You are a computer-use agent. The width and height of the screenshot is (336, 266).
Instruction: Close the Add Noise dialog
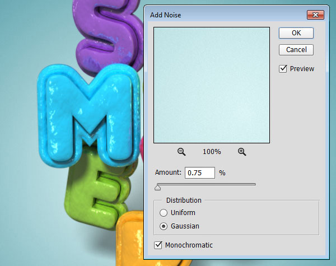[315, 15]
